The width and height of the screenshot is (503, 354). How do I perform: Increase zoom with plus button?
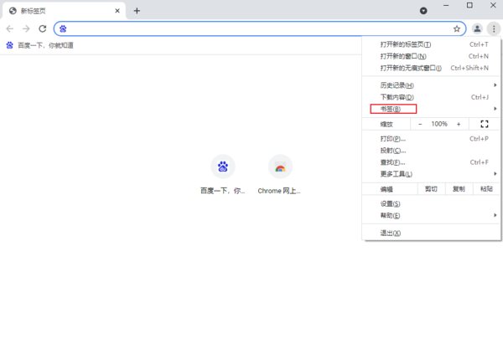point(459,124)
